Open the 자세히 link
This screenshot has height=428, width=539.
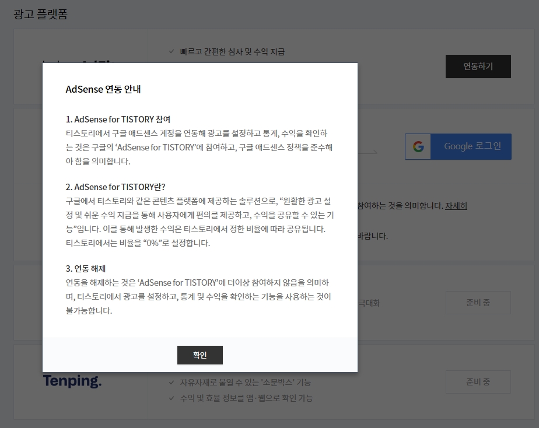(456, 206)
